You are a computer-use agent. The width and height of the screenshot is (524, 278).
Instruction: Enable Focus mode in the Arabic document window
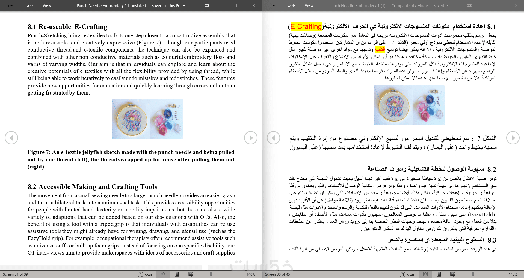407,274
